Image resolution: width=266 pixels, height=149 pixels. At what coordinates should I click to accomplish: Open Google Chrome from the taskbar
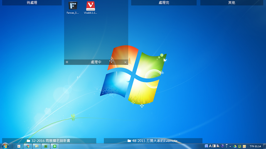point(28,146)
